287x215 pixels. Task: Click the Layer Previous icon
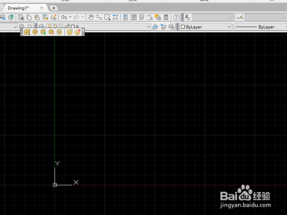[163, 27]
